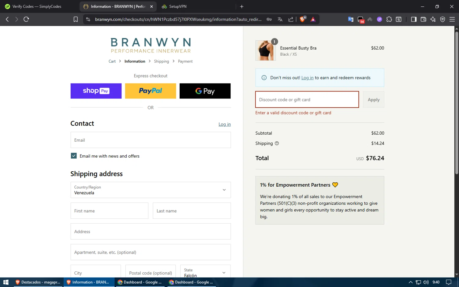Click Log in link in rewards banner
This screenshot has height=287, width=459.
point(307,78)
